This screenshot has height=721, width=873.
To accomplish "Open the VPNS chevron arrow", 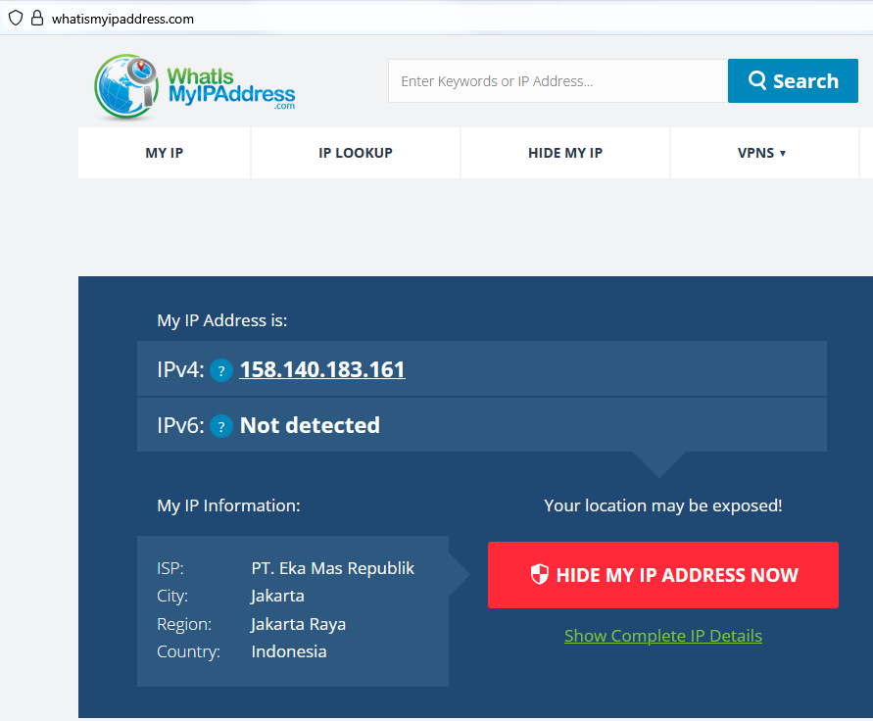I will [x=780, y=153].
